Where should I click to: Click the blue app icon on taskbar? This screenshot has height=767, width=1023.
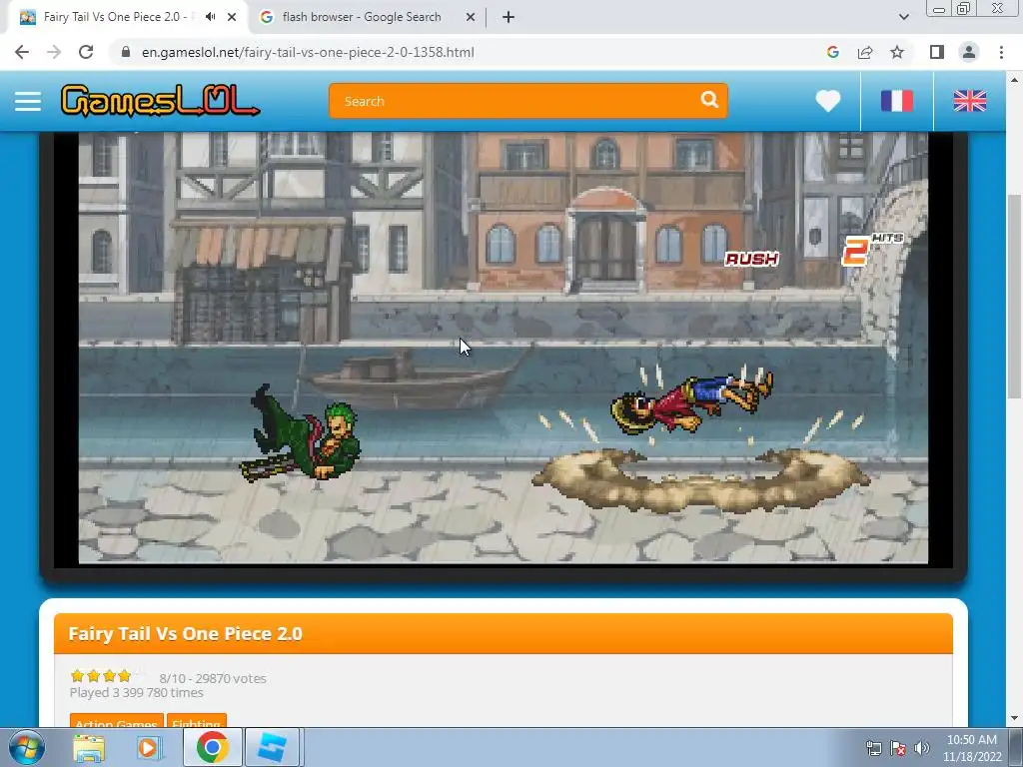click(272, 747)
